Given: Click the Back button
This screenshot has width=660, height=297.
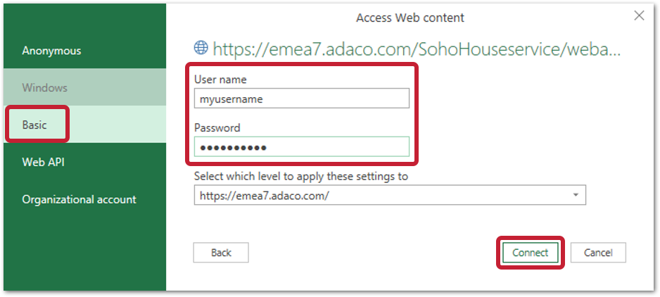Looking at the screenshot, I should (x=221, y=253).
